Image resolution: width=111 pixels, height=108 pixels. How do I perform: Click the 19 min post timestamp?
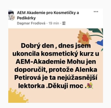[54, 23]
